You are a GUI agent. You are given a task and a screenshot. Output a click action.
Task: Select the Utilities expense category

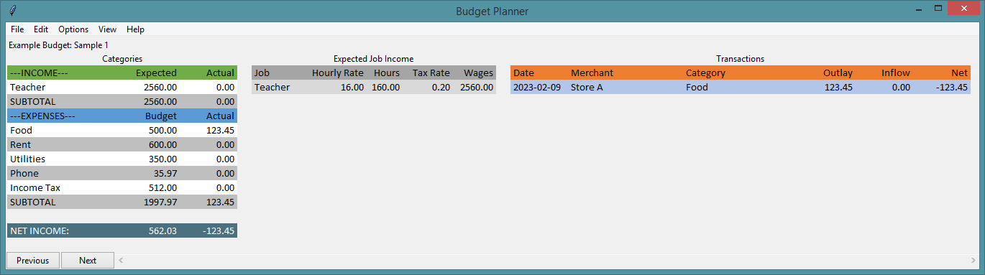click(x=122, y=159)
